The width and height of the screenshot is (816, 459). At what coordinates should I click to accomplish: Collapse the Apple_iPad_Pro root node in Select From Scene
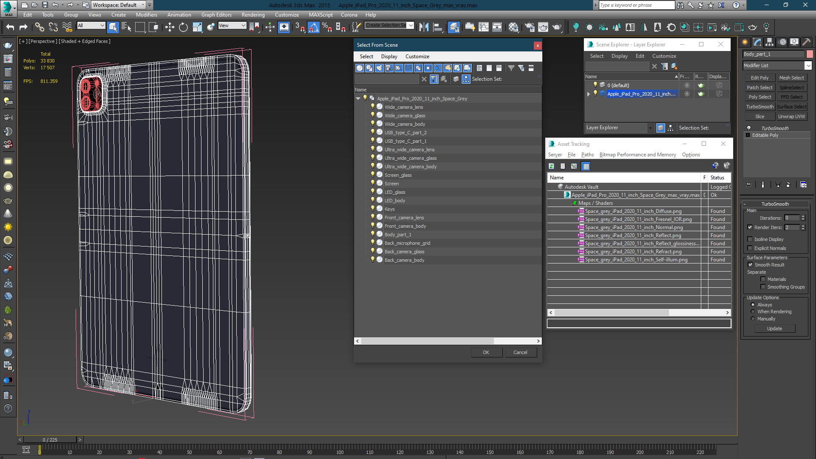tap(358, 99)
